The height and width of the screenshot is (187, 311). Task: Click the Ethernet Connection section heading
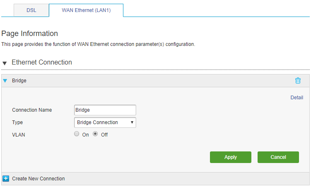42,62
